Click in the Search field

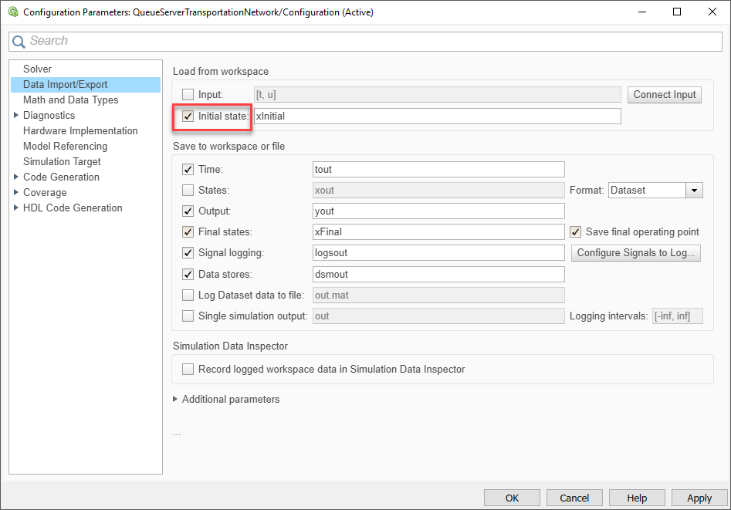(371, 42)
